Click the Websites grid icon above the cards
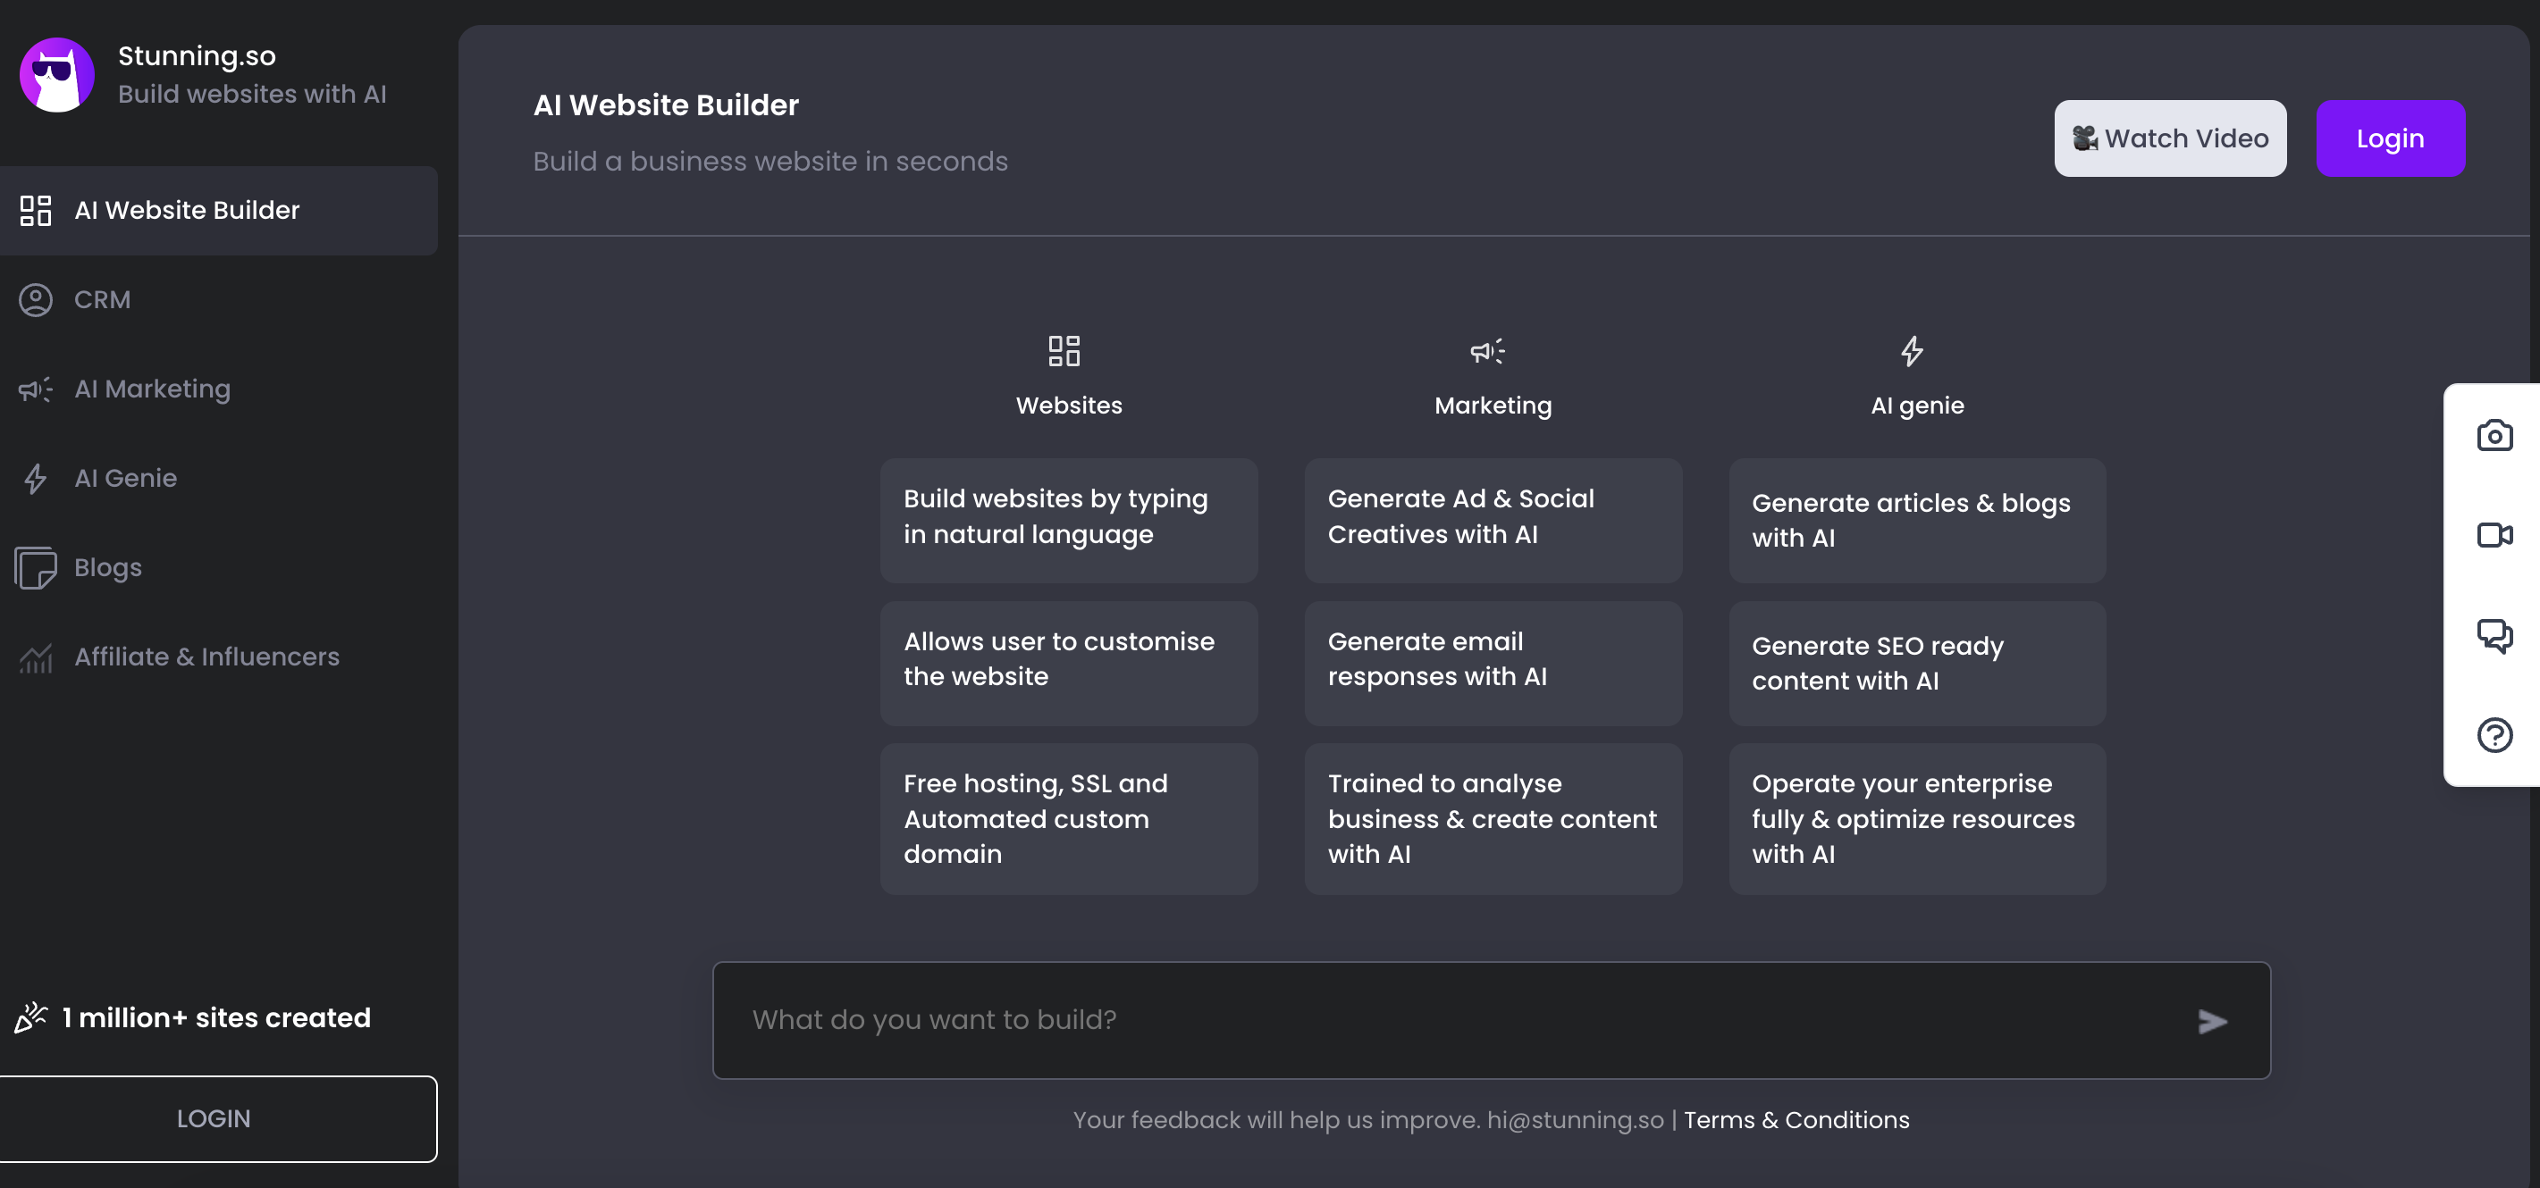The image size is (2540, 1188). (x=1064, y=351)
